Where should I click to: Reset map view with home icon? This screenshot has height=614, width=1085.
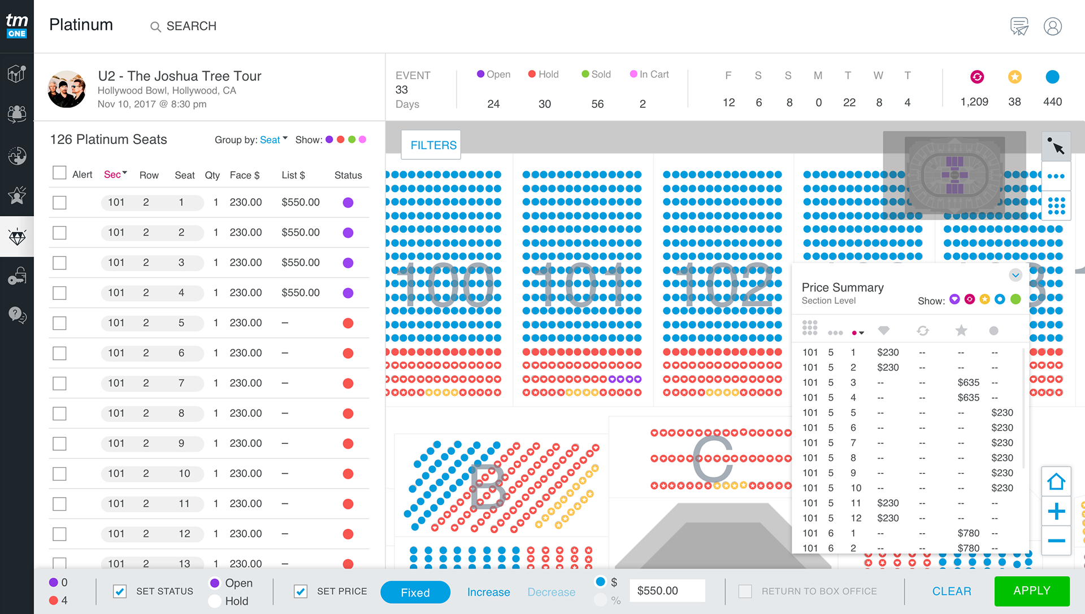[1056, 482]
